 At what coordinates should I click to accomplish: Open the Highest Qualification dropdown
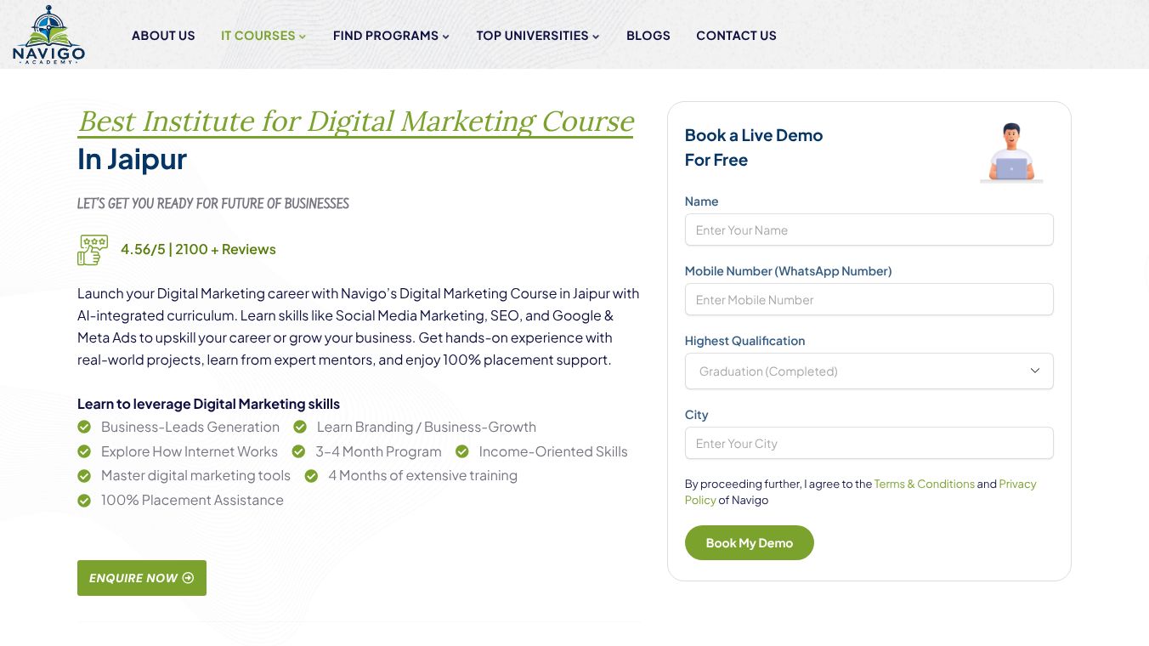coord(869,371)
